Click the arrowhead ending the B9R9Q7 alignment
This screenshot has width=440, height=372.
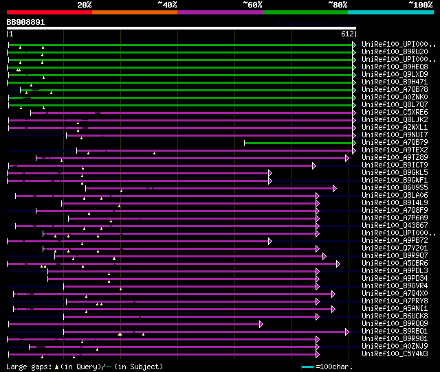[x=324, y=256]
